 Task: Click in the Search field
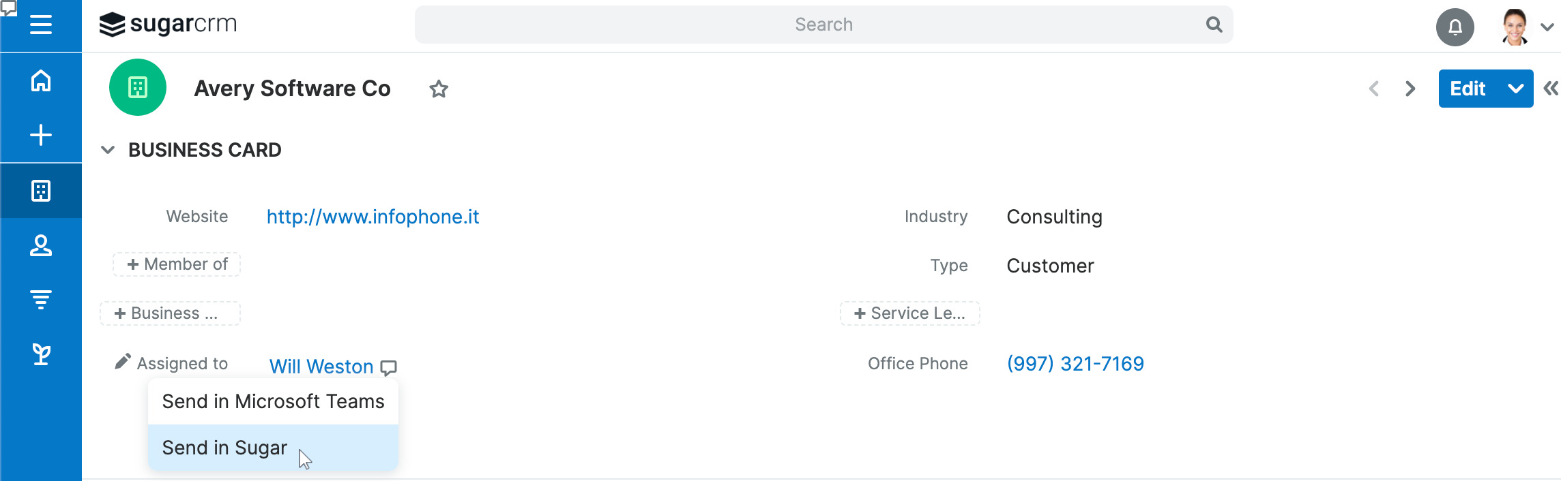click(x=823, y=25)
